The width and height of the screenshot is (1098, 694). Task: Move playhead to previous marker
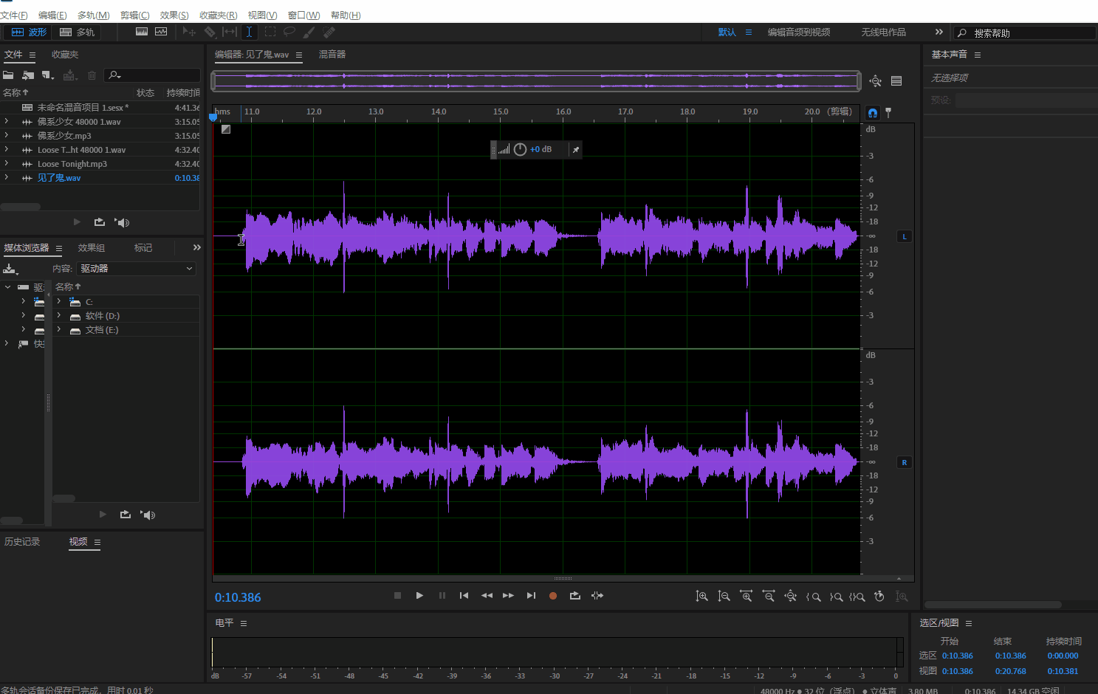click(x=464, y=596)
